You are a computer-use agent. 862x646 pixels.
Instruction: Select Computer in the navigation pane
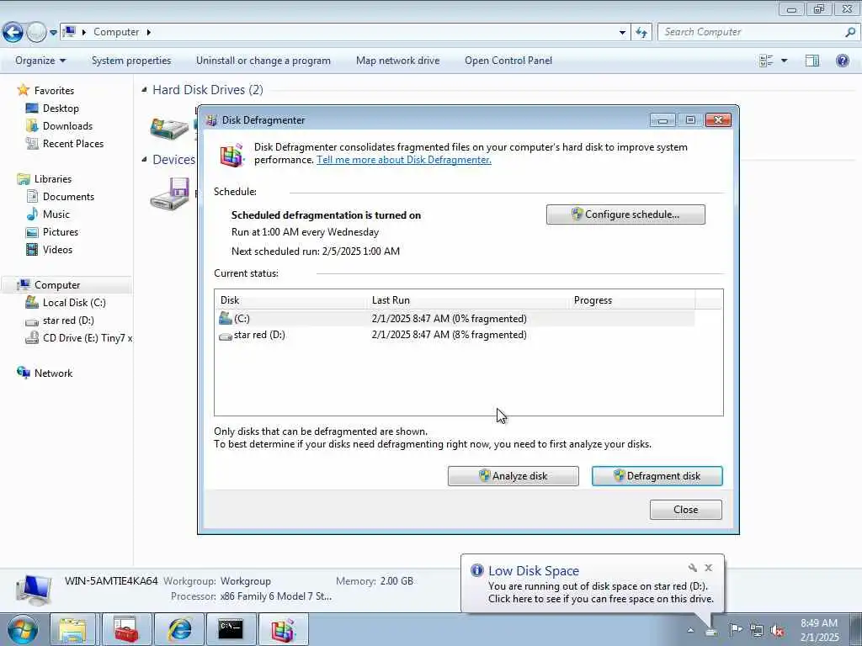(x=57, y=285)
